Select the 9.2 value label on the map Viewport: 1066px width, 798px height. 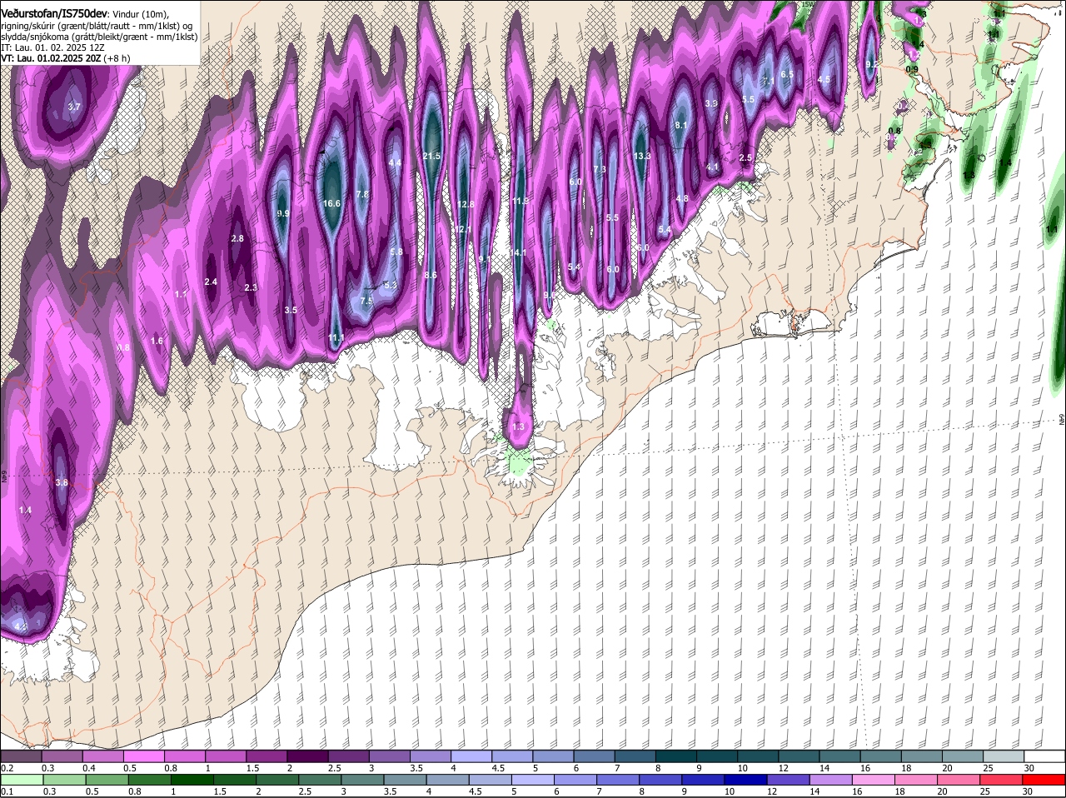point(872,64)
